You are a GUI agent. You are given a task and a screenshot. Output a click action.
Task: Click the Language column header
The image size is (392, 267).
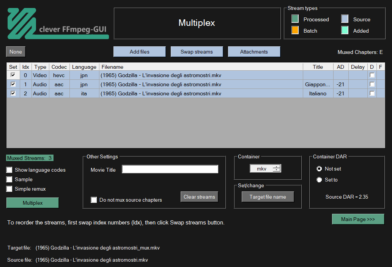point(84,67)
